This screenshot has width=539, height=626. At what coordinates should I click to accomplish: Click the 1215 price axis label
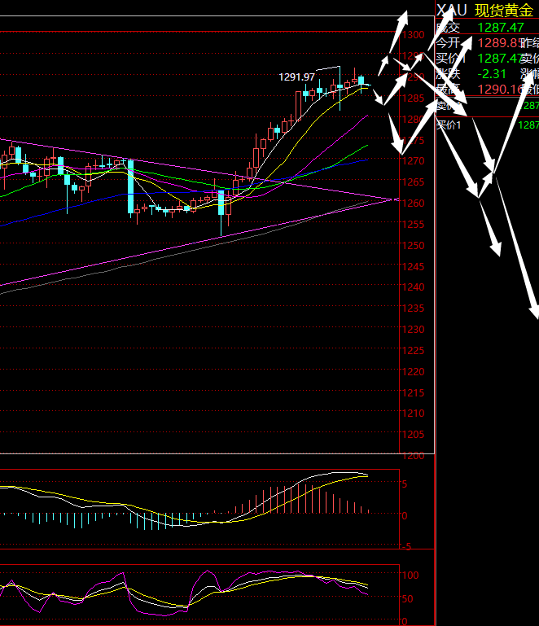414,393
